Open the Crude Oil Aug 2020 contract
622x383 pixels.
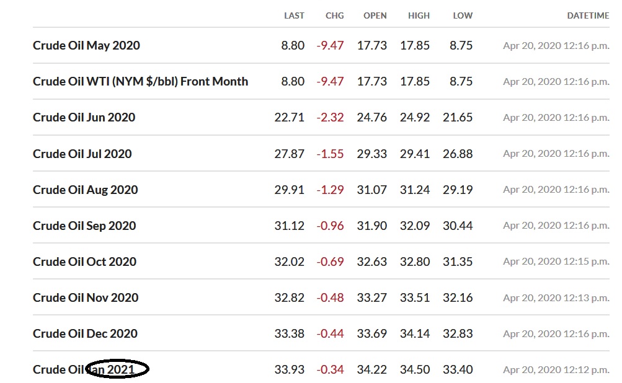coord(85,190)
